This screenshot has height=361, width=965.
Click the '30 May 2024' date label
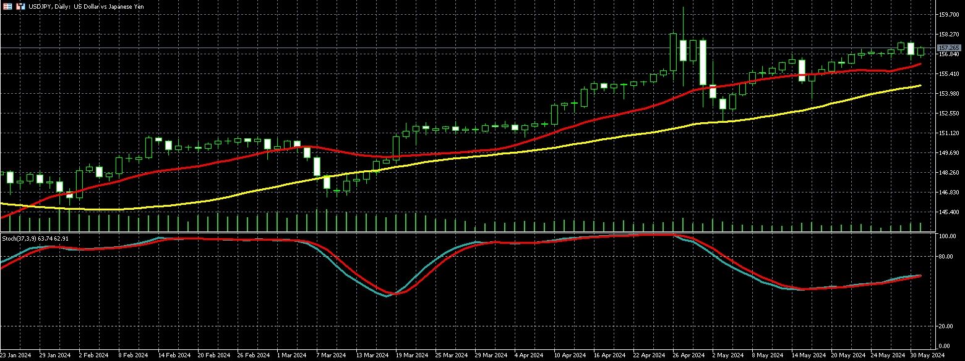927,355
